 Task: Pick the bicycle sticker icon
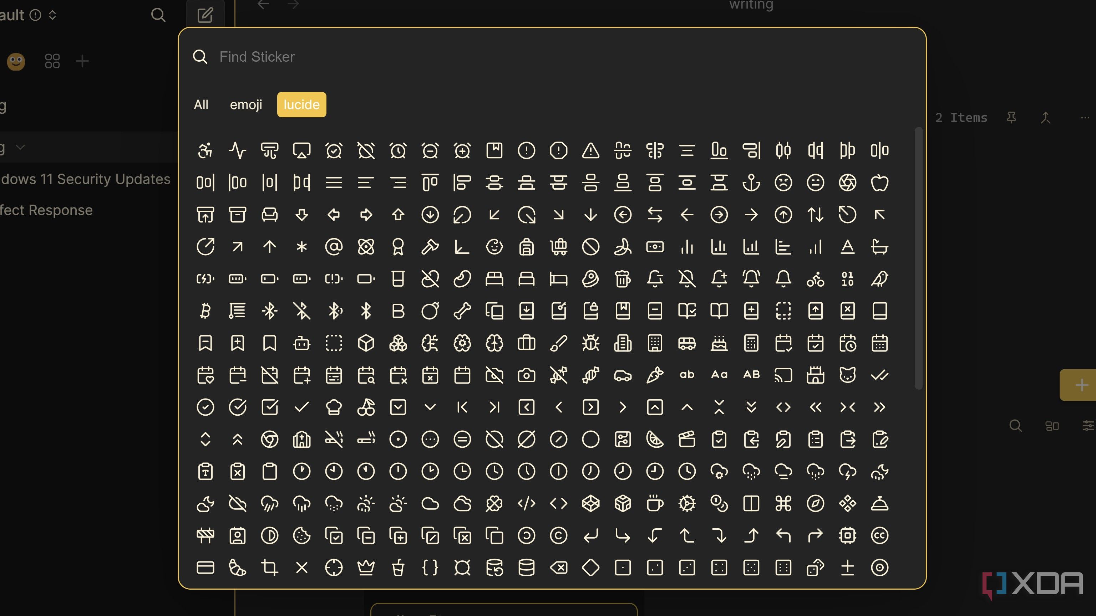point(815,279)
